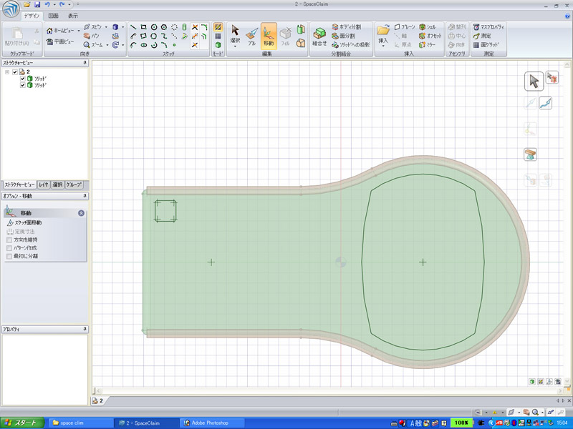Select the シェル (Shell) tool

pos(426,26)
